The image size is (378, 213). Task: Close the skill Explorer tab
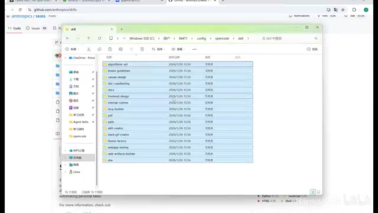pyautogui.click(x=112, y=29)
